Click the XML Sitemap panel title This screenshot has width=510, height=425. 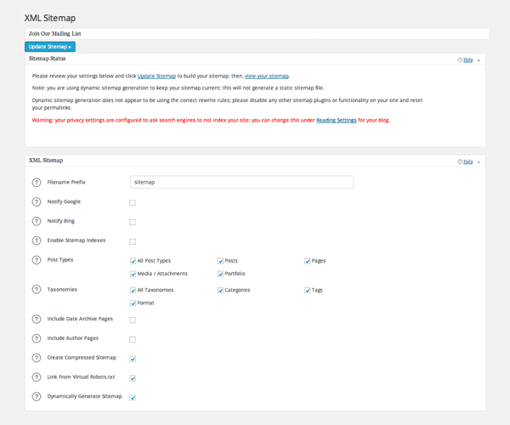pos(46,161)
